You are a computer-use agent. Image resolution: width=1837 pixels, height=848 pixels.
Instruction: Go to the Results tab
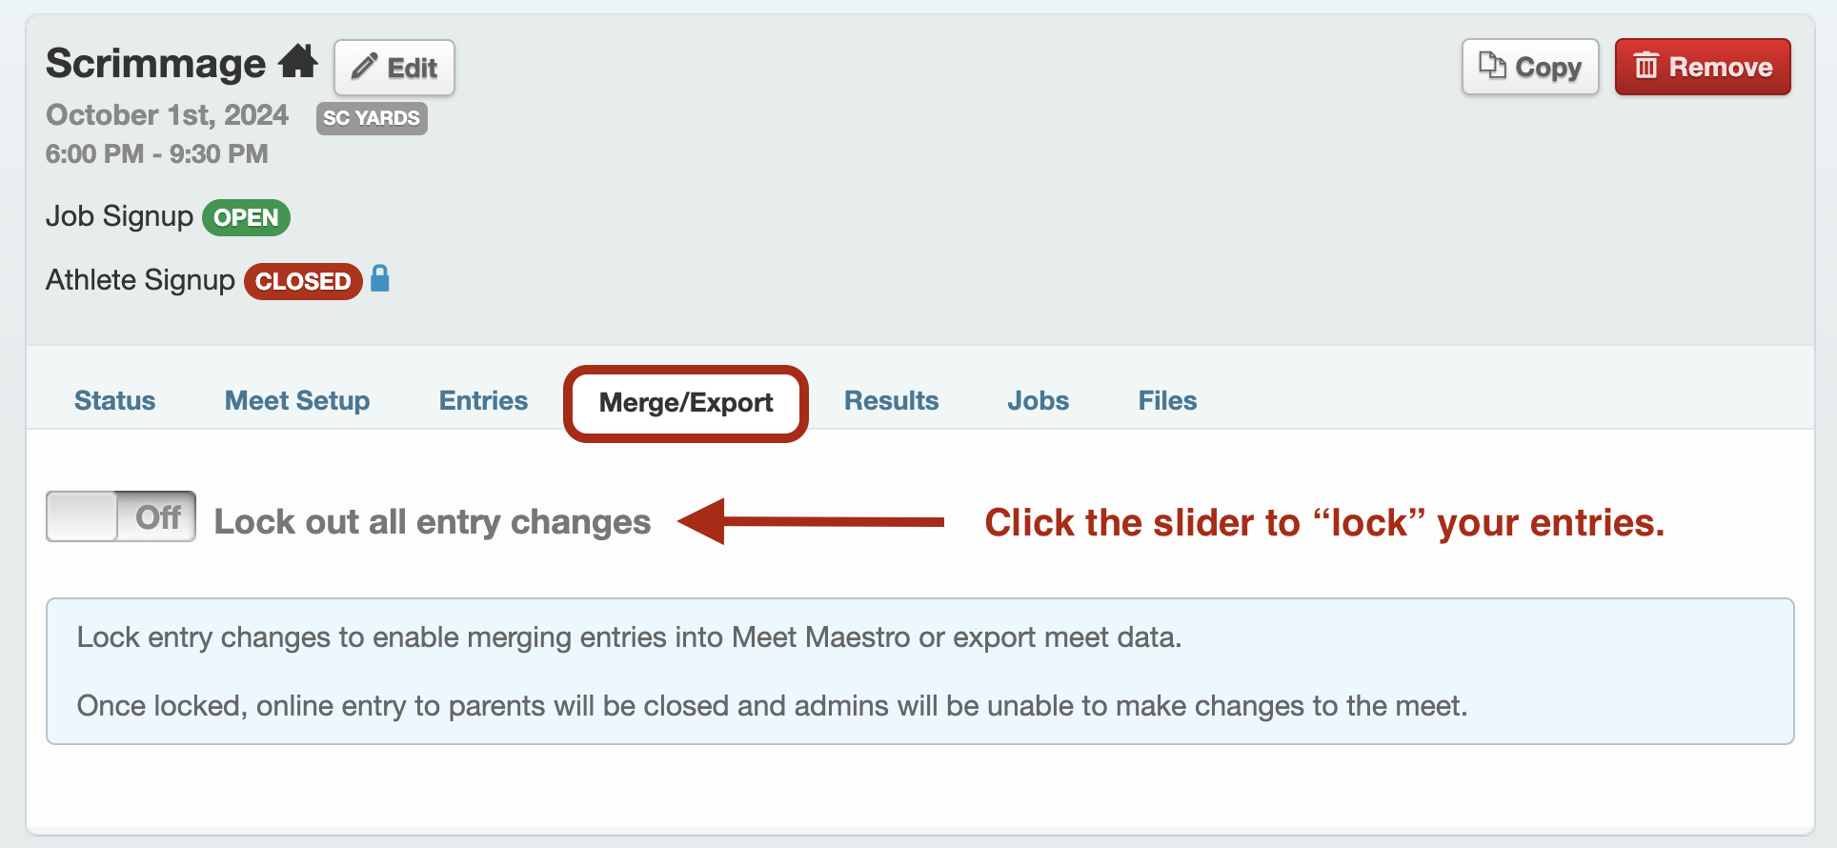tap(891, 400)
